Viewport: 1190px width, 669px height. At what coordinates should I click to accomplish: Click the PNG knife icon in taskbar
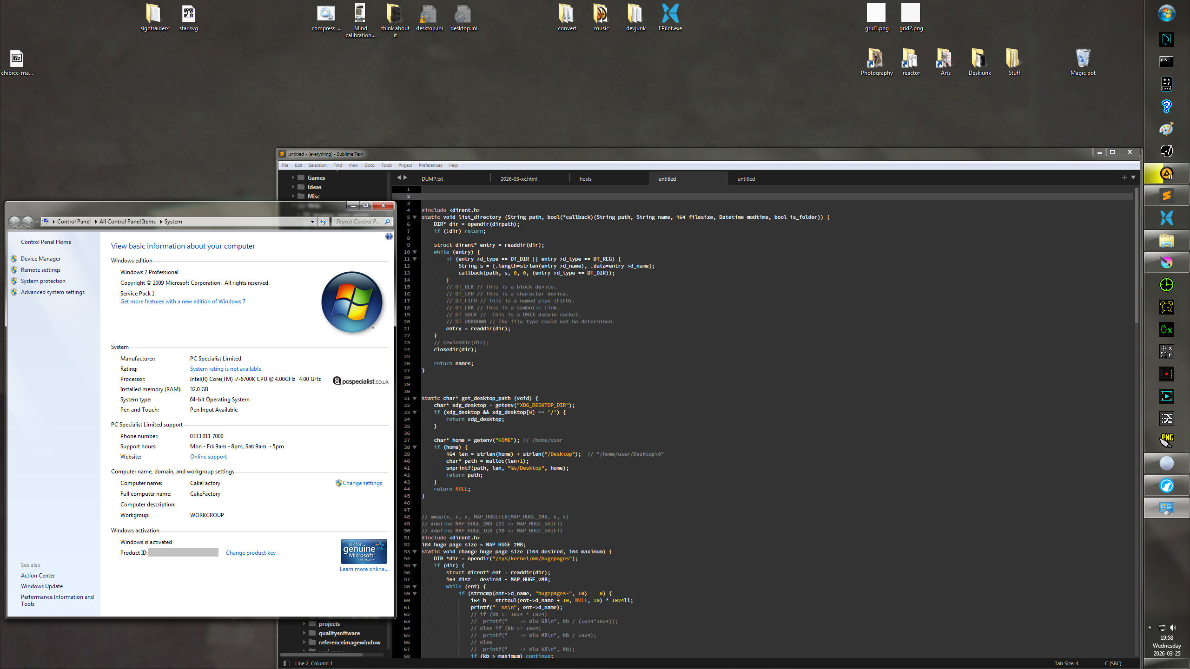click(x=1166, y=440)
